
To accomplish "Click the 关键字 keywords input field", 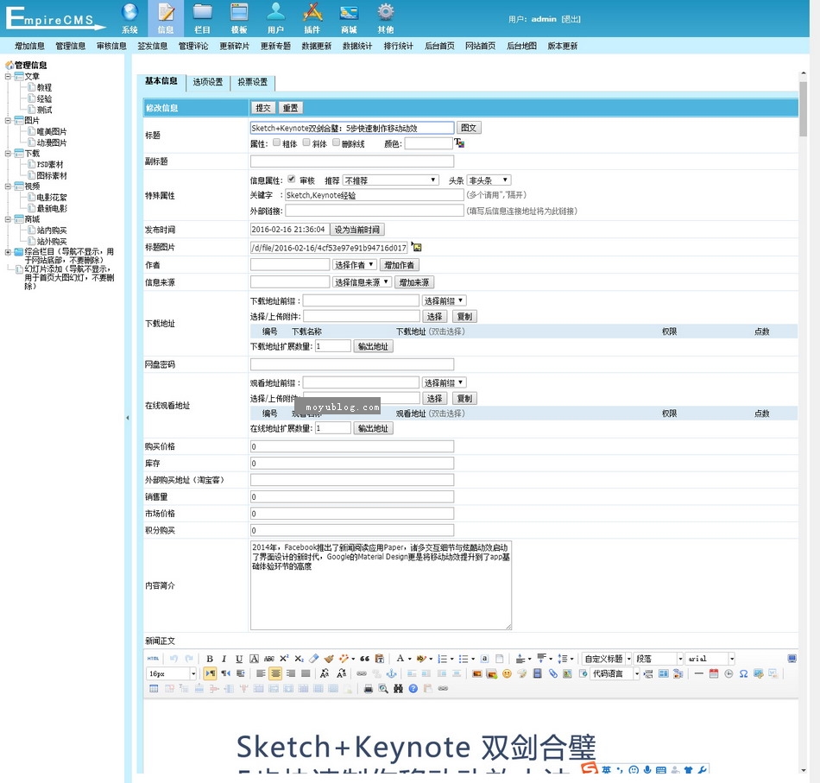I will (375, 195).
